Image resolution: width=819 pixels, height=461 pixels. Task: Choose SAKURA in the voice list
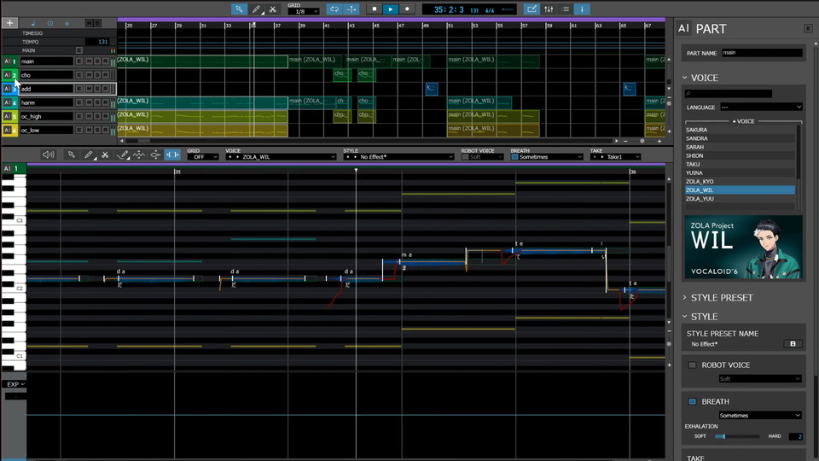pos(696,130)
